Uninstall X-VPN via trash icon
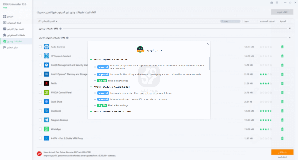This screenshot has height=160, width=298. (282, 138)
